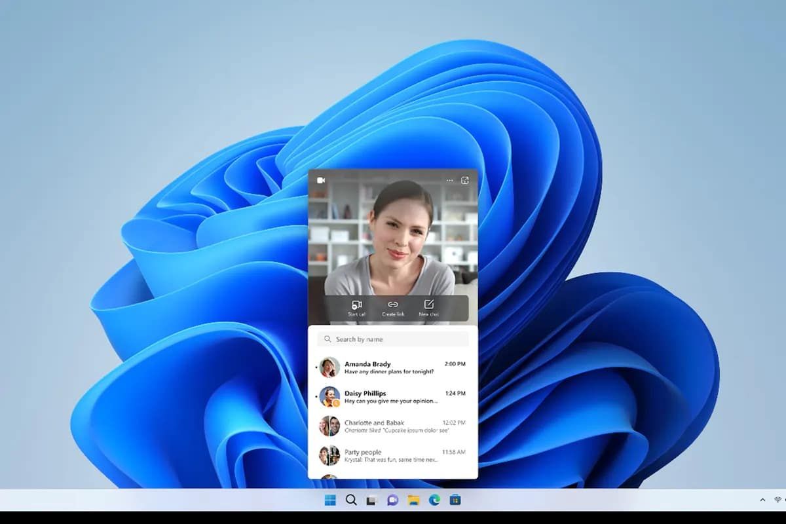Open the Microsoft Store taskbar icon
The image size is (786, 524).
[x=455, y=500]
